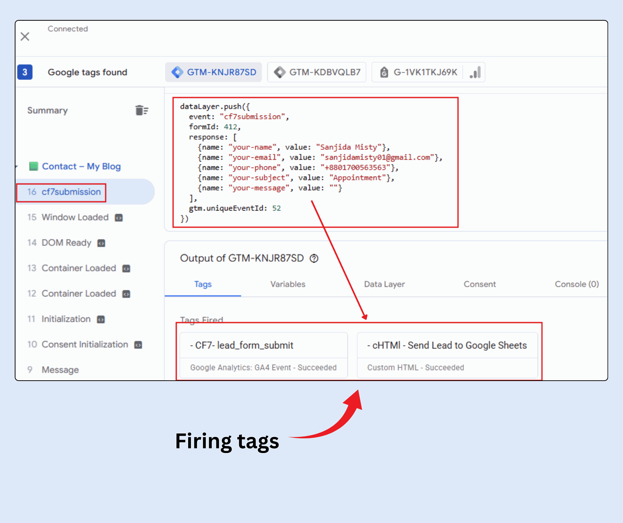Click code icon next to Window Loaded
This screenshot has height=523, width=623.
click(119, 218)
